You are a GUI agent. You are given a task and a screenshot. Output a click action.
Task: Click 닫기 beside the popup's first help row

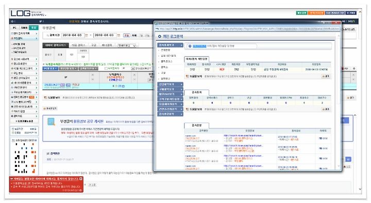326,76
